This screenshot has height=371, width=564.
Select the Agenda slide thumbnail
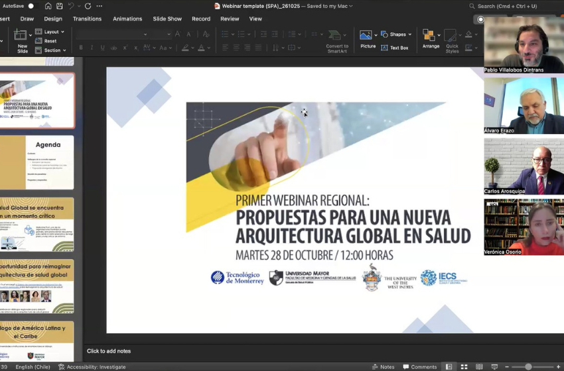[38, 162]
